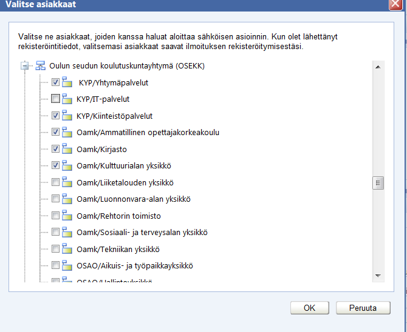The height and width of the screenshot is (332, 407).
Task: Click folder icon of Oamk/Rehtorin toimisto
Action: tap(67, 215)
